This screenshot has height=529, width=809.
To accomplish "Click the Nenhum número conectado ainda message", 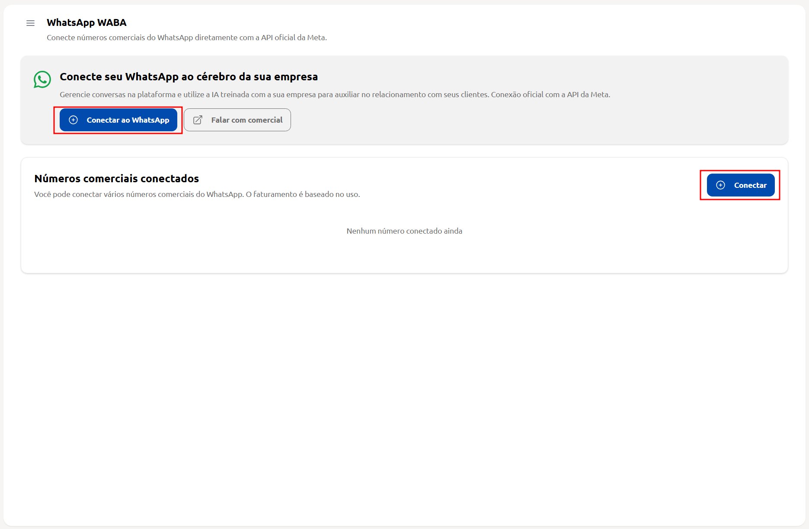I will tap(404, 231).
